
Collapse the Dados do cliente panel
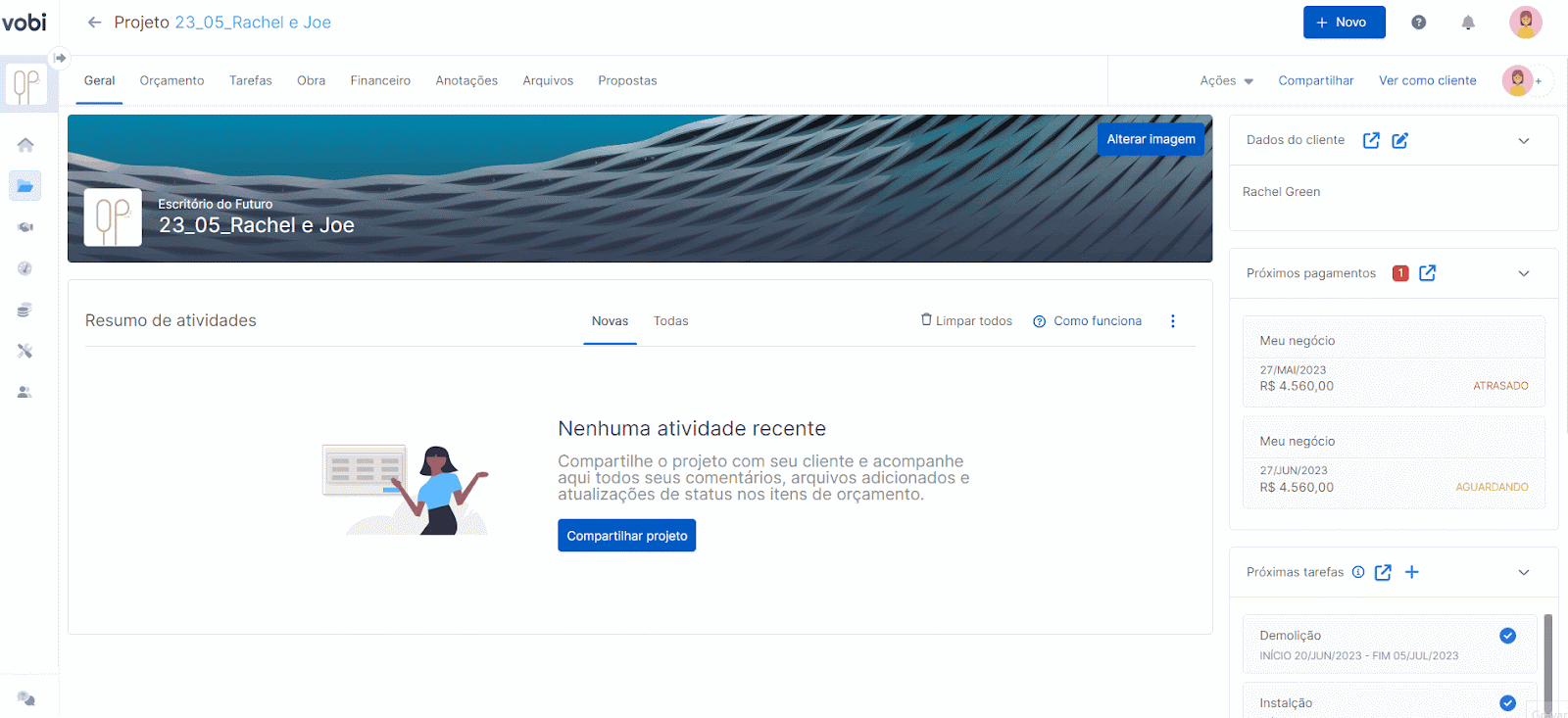point(1524,140)
